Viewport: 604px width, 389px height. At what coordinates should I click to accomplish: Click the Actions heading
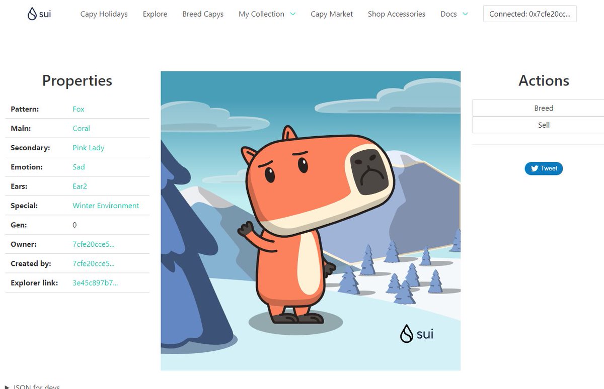point(544,80)
